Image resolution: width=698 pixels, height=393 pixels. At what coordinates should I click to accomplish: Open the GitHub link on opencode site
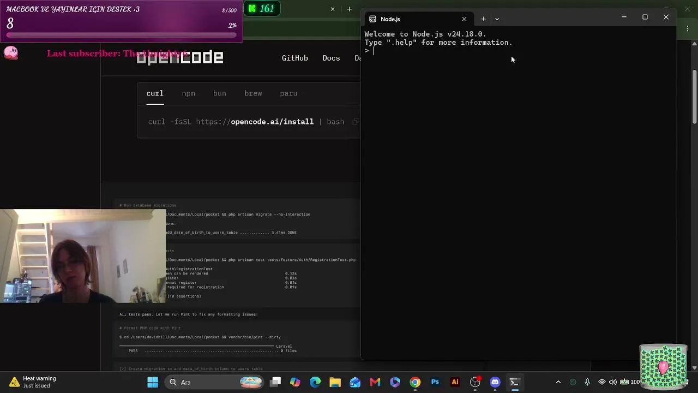(x=295, y=58)
